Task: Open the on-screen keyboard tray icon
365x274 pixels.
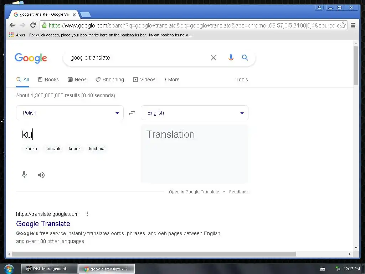Action: [323, 269]
